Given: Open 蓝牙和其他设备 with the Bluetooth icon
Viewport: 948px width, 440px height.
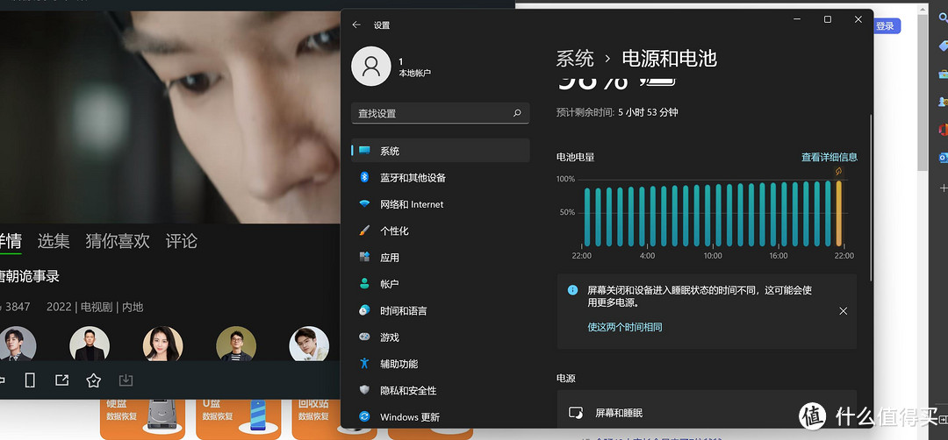Looking at the screenshot, I should coord(441,177).
